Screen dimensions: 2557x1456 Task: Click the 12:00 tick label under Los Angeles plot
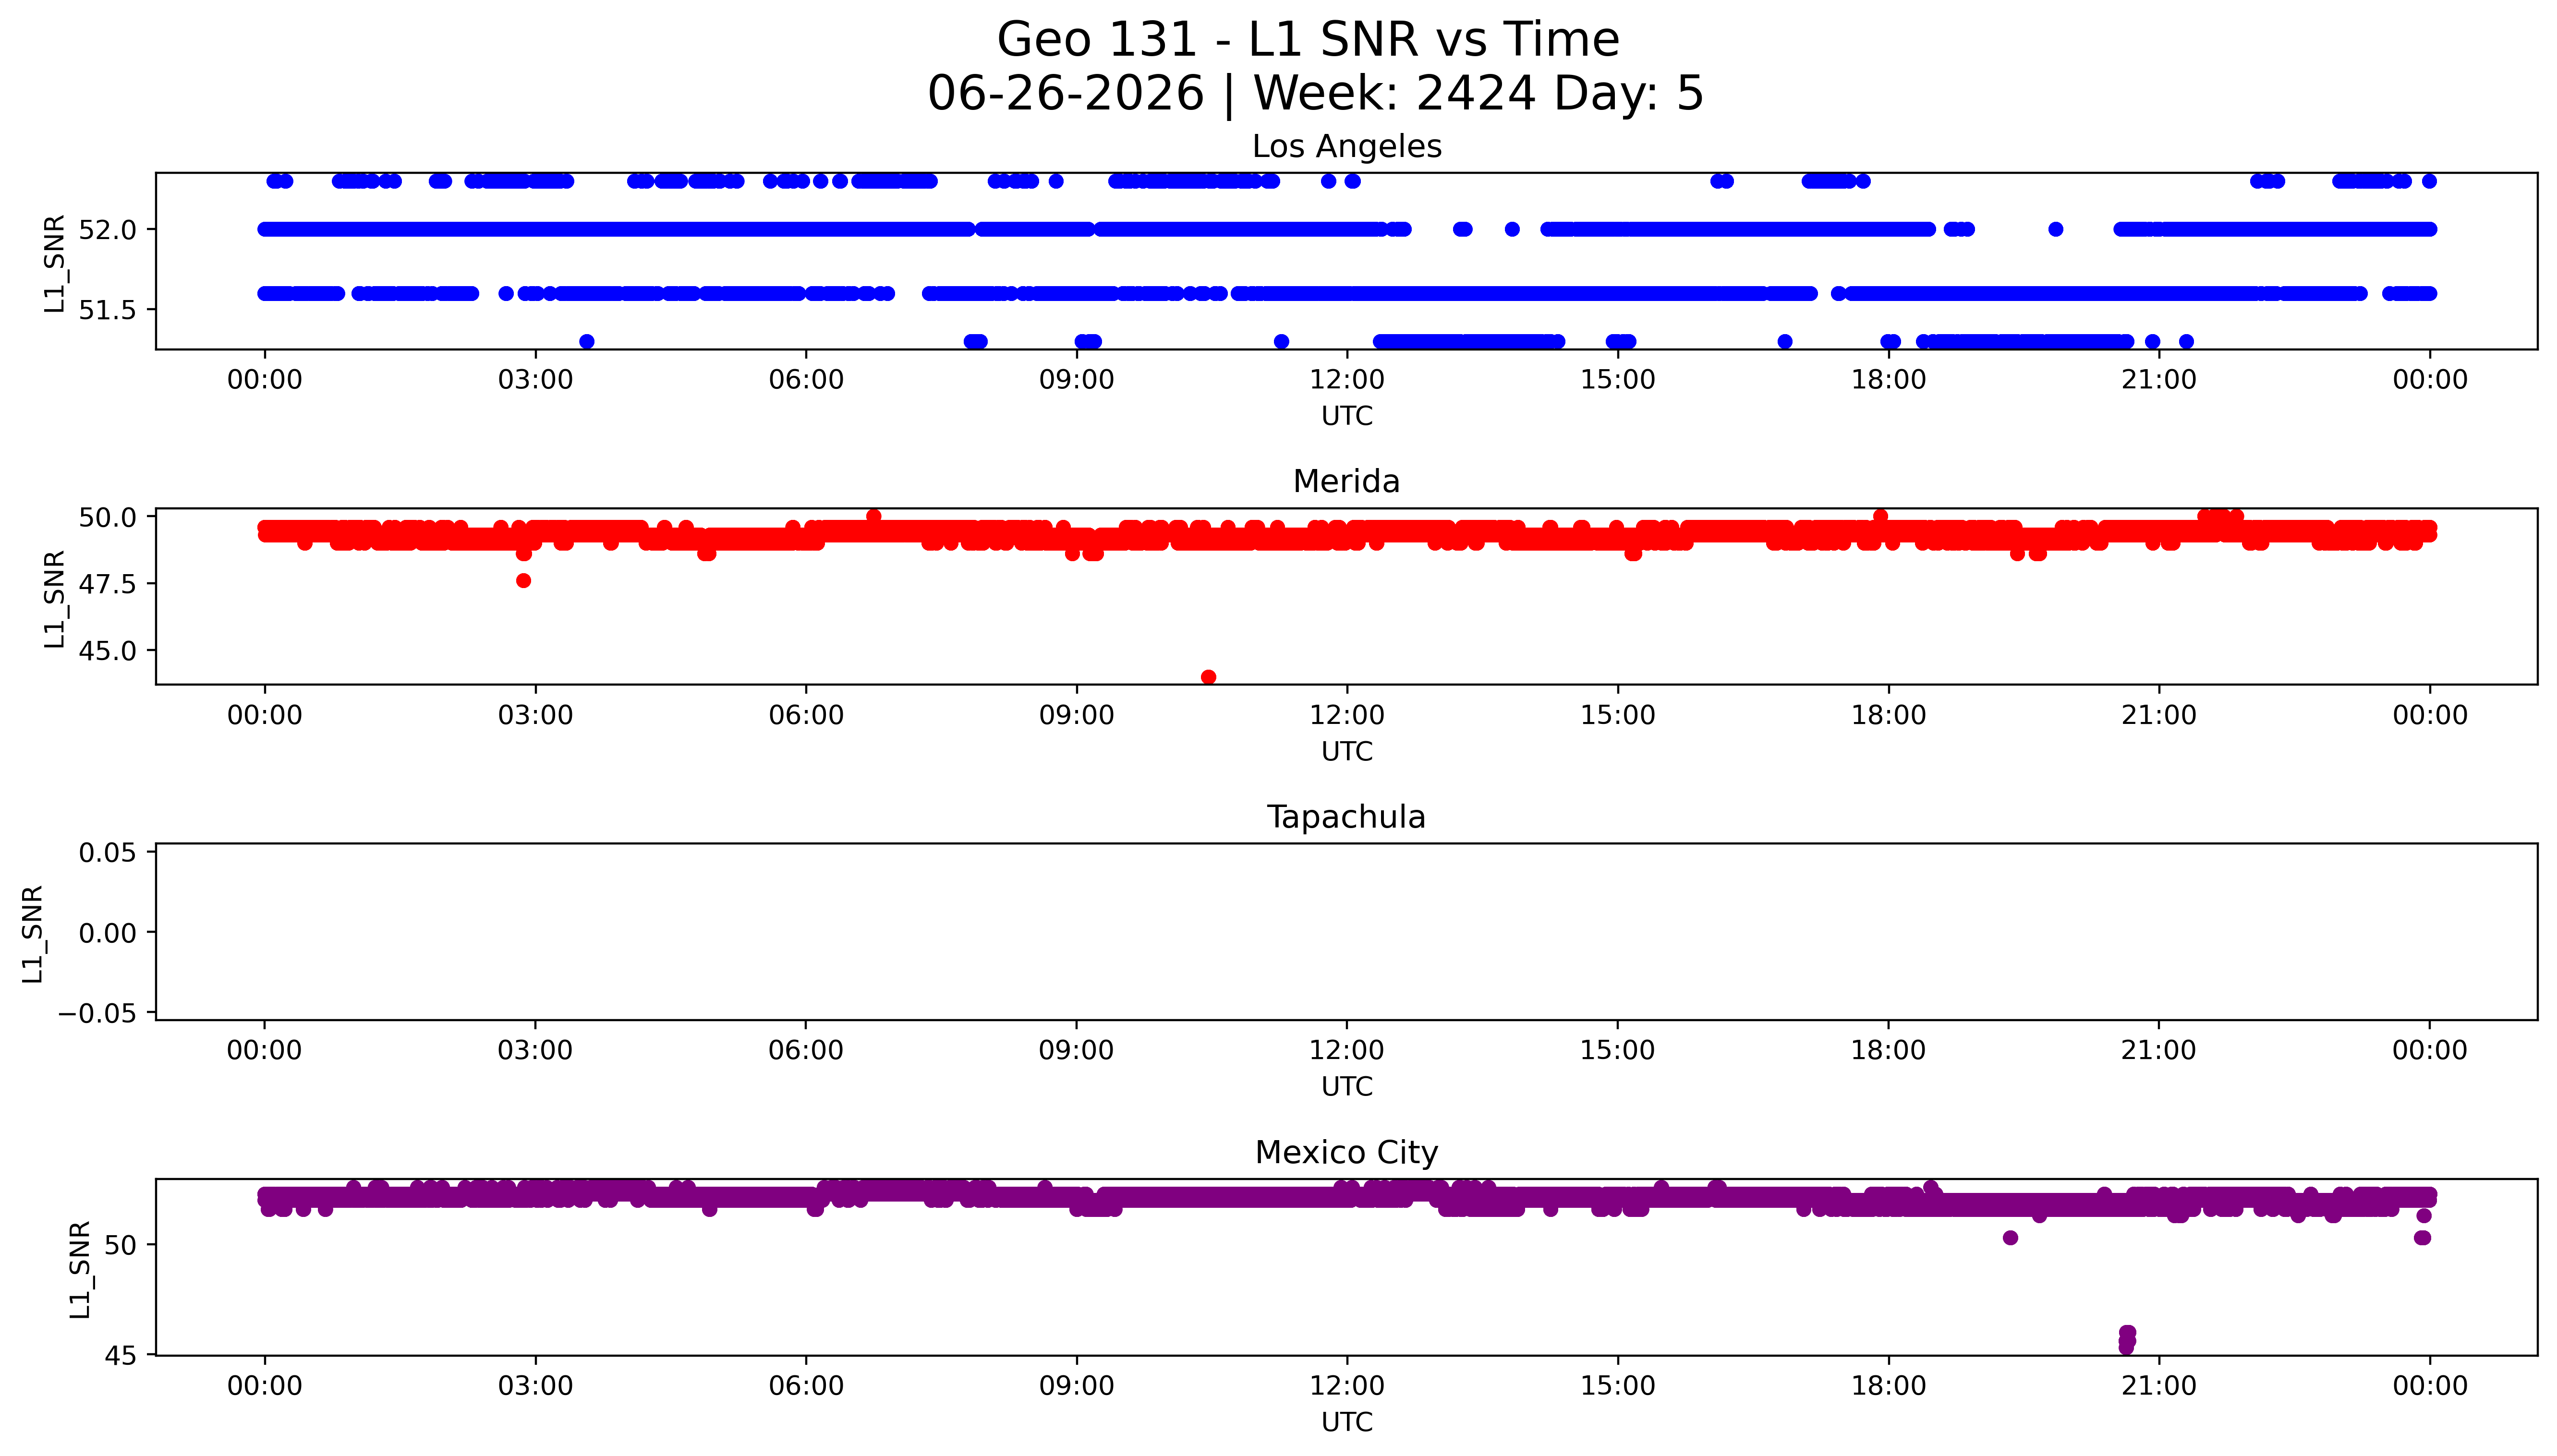coord(1347,380)
